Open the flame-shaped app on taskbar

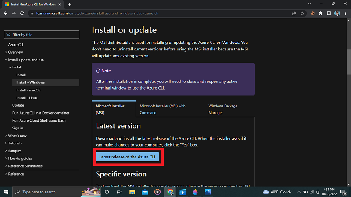tap(195, 192)
